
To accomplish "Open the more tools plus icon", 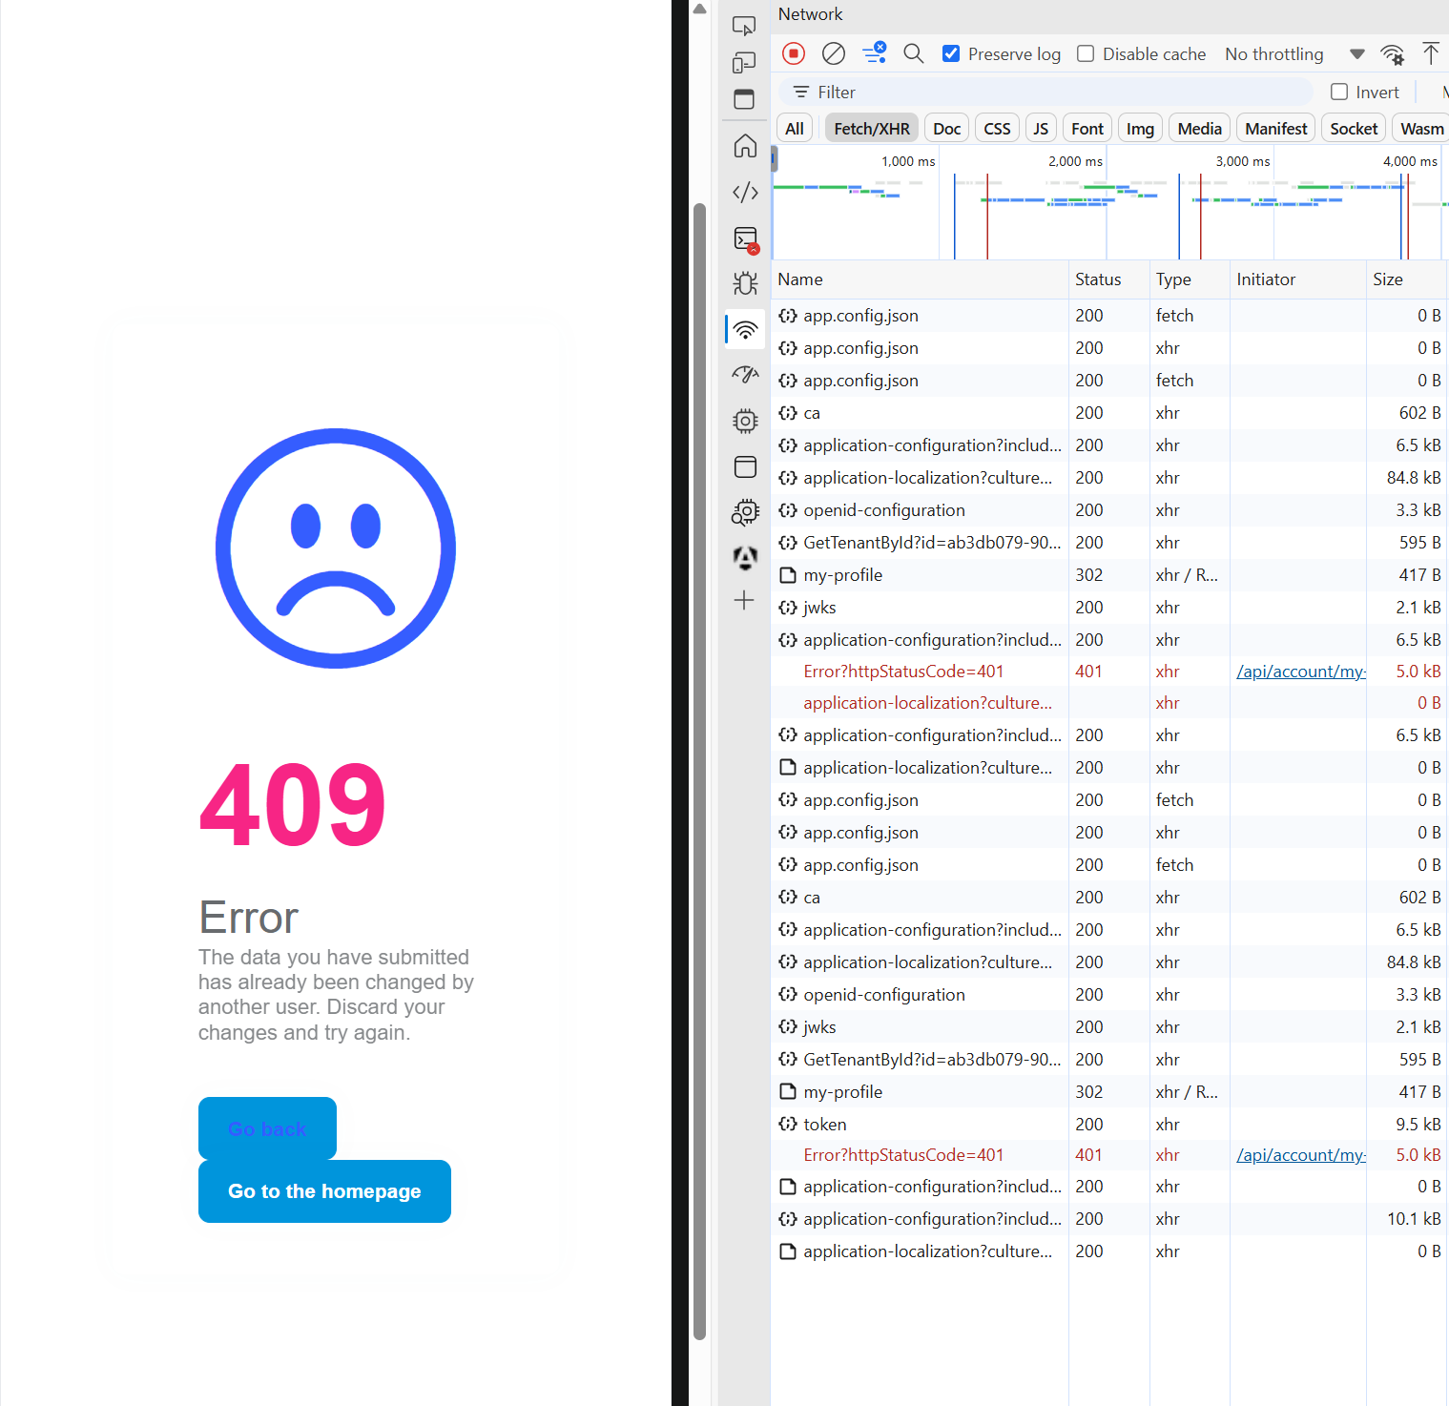I will 744,600.
